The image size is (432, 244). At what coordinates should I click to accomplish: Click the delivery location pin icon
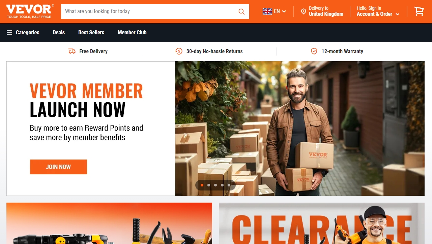(x=304, y=11)
